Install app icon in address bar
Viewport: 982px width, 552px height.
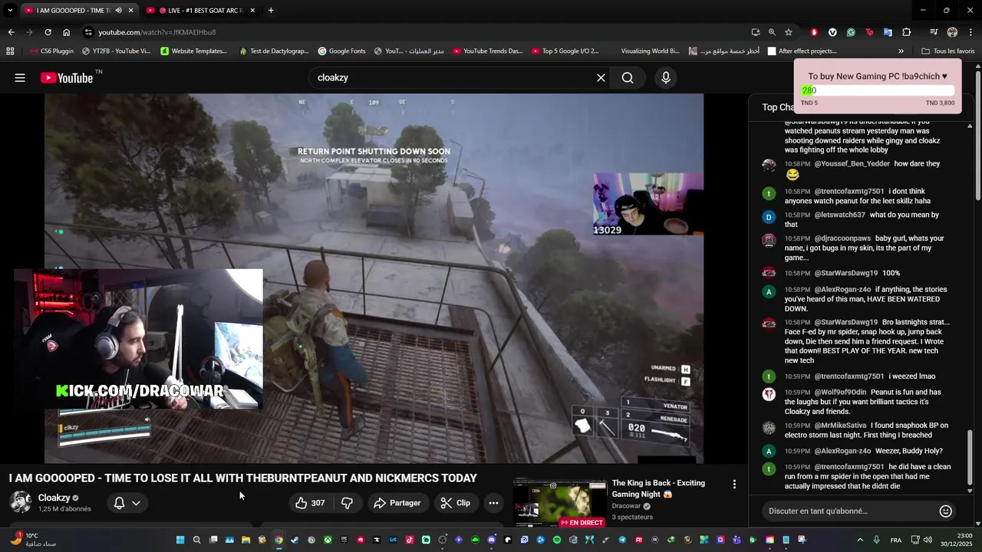click(x=756, y=32)
